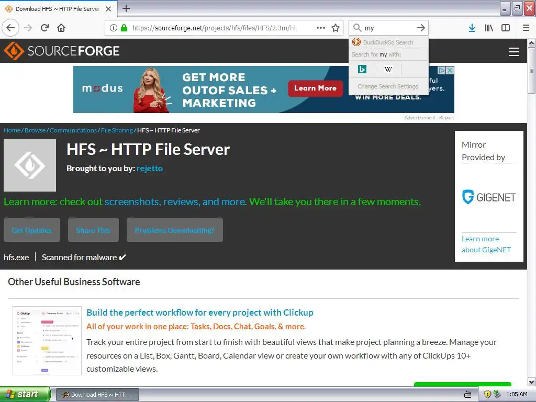
Task: Open the Firefox hamburger menu
Action: pyautogui.click(x=526, y=28)
